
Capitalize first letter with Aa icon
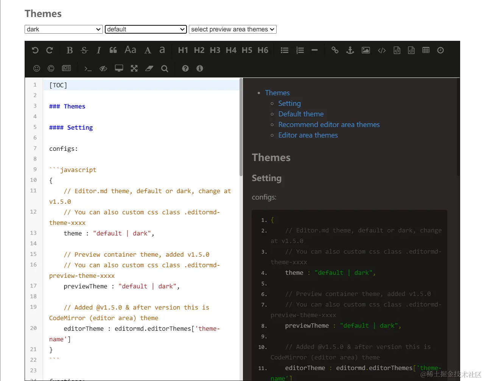tap(130, 50)
